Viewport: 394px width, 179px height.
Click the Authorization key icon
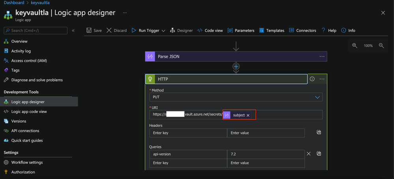click(x=6, y=172)
